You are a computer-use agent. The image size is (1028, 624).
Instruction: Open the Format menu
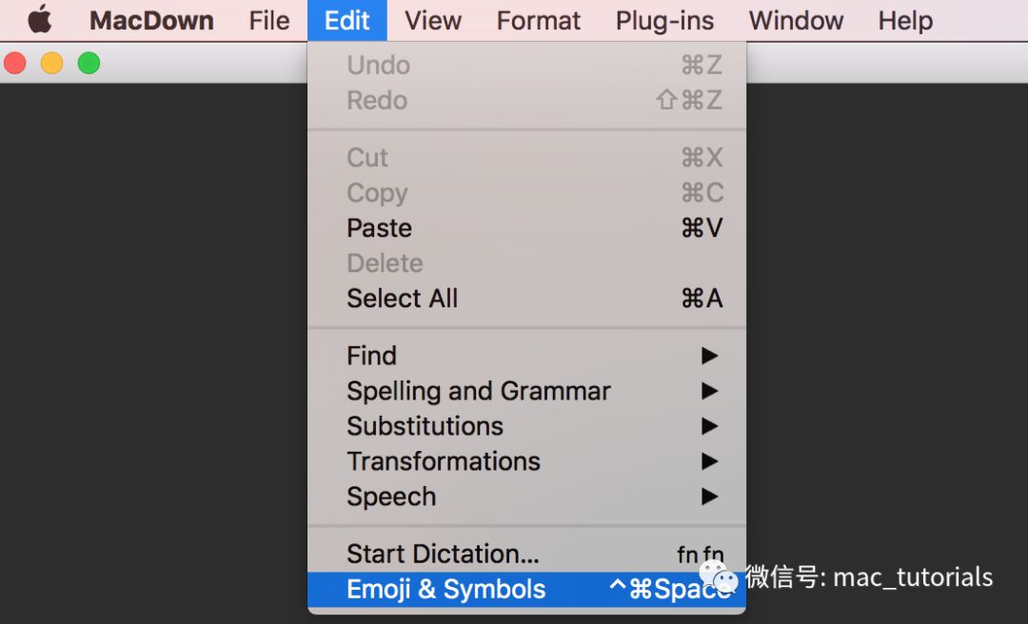click(x=538, y=21)
